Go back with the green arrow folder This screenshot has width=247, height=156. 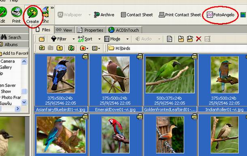click(42, 48)
